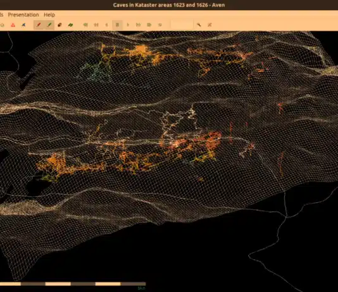
Task: Open the Help menu
Action: tap(49, 15)
